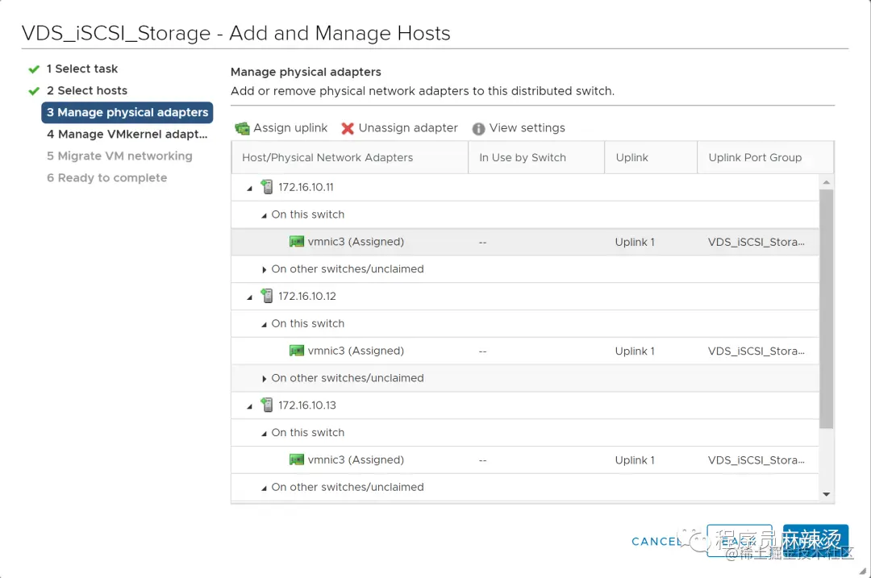The image size is (871, 578).
Task: Click the In Use by Switch column header
Action: (x=536, y=158)
